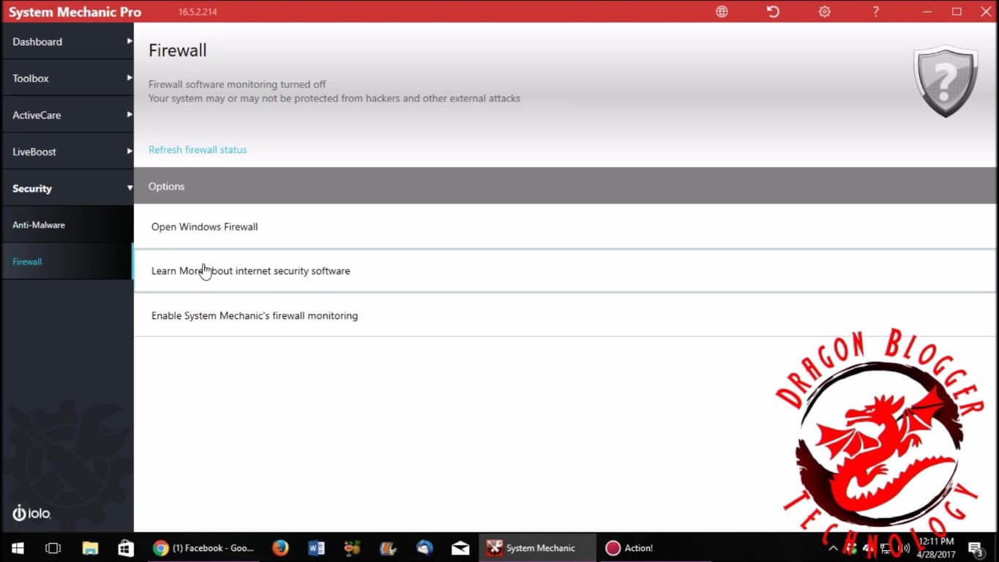Expand the Dashboard sidebar section
999x562 pixels.
(67, 42)
